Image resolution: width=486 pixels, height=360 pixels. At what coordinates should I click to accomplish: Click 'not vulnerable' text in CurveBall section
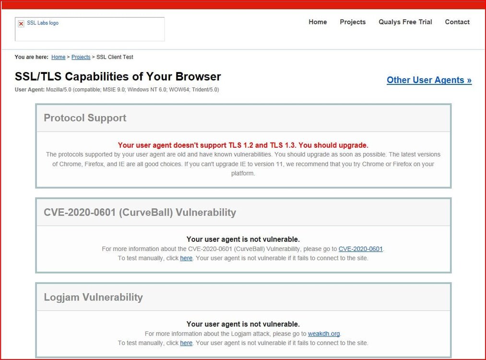click(x=243, y=240)
